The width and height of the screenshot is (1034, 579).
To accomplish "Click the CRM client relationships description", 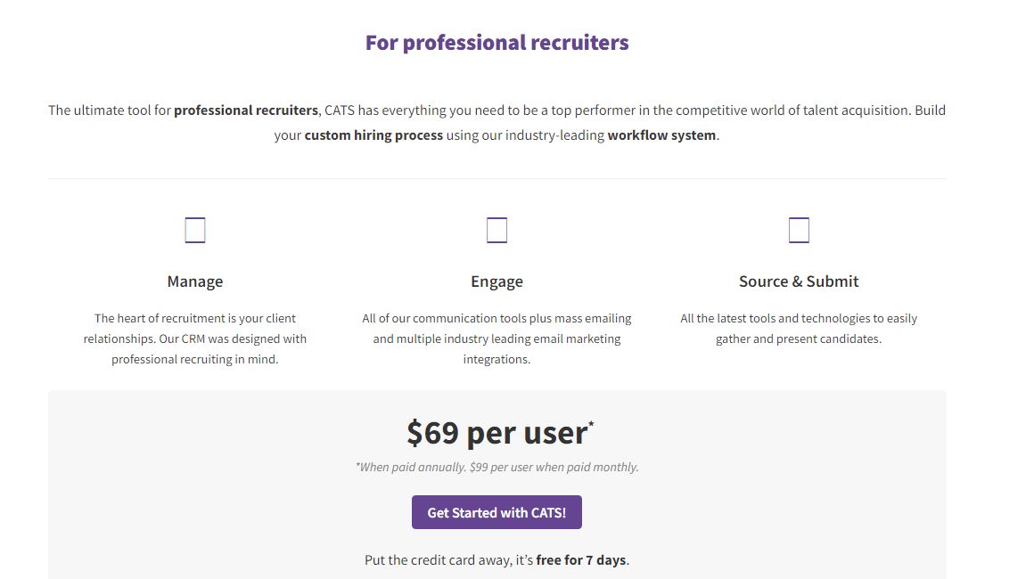I will tap(195, 338).
